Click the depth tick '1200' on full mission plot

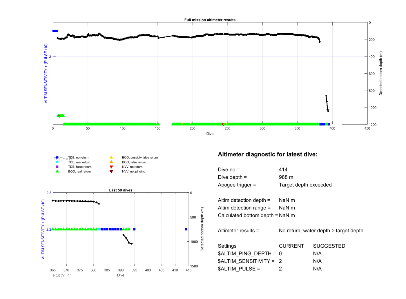click(x=372, y=125)
